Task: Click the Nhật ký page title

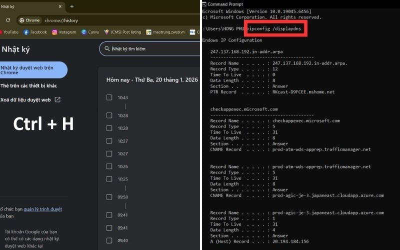Action: coord(15,49)
